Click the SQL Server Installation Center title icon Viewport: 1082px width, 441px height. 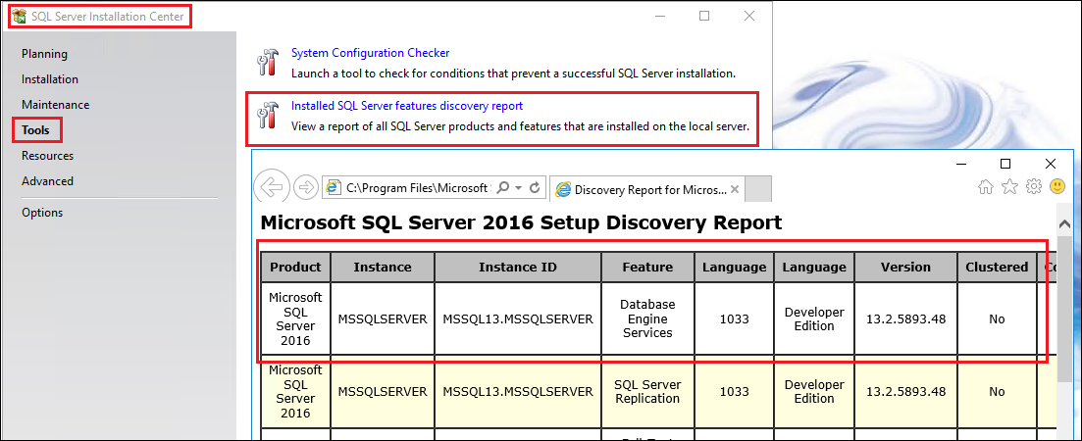20,17
